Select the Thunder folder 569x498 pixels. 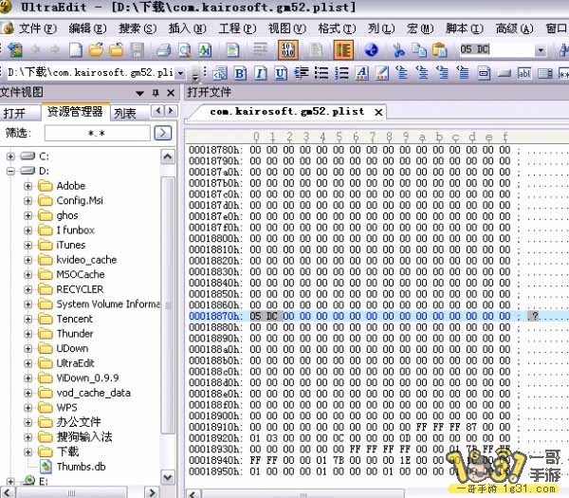pyautogui.click(x=75, y=334)
